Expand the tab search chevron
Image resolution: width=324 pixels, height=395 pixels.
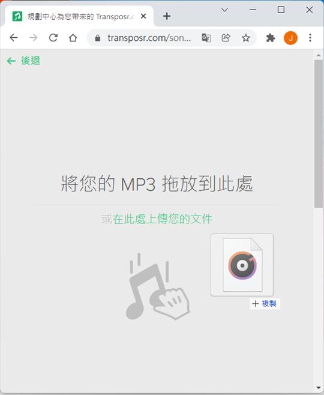click(224, 10)
